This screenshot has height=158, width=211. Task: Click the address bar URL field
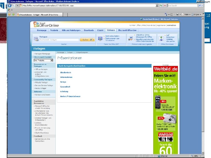pos(88,6)
